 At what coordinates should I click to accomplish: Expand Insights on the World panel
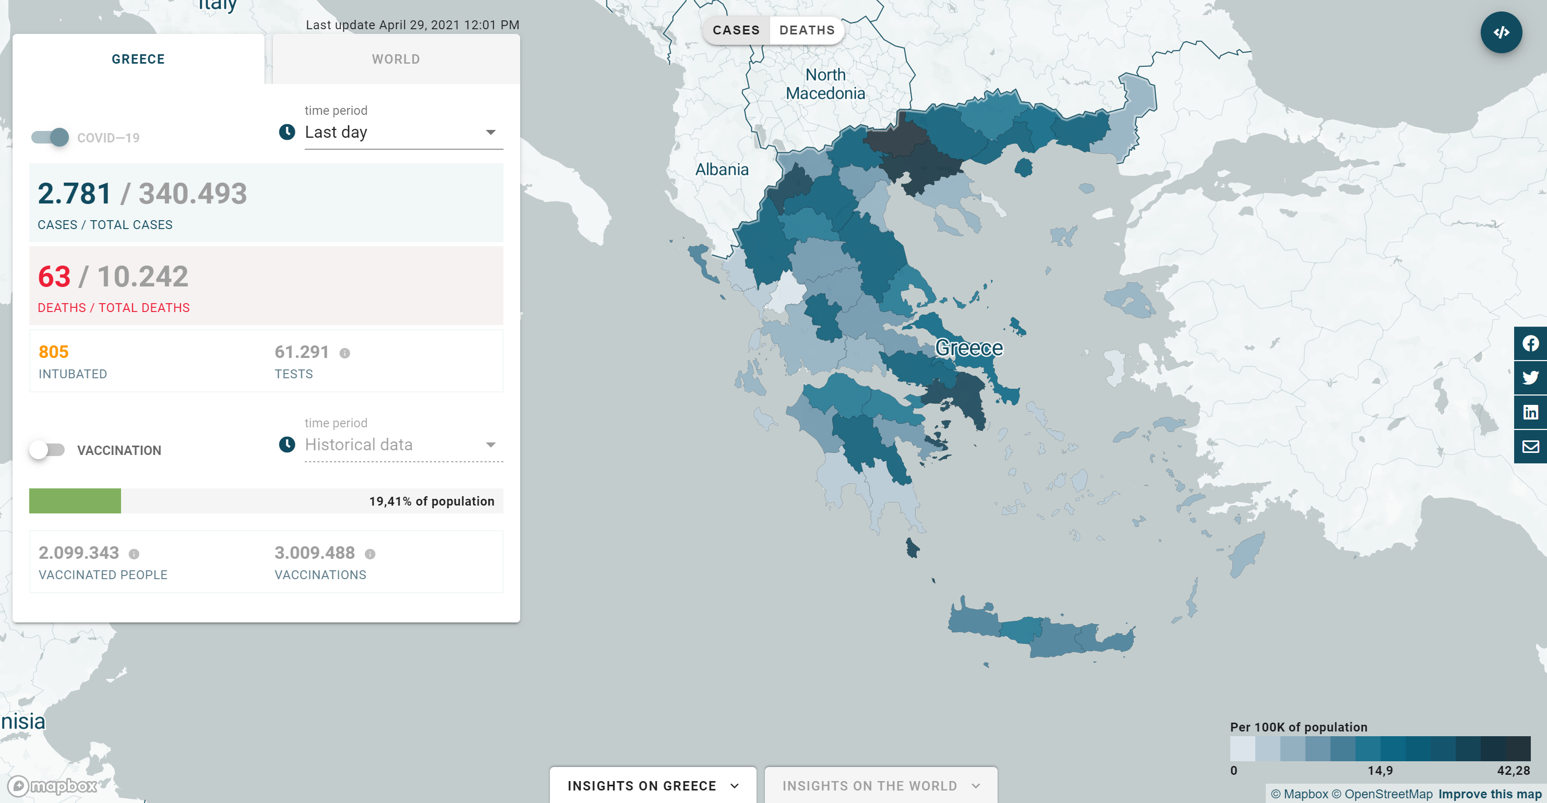(880, 786)
